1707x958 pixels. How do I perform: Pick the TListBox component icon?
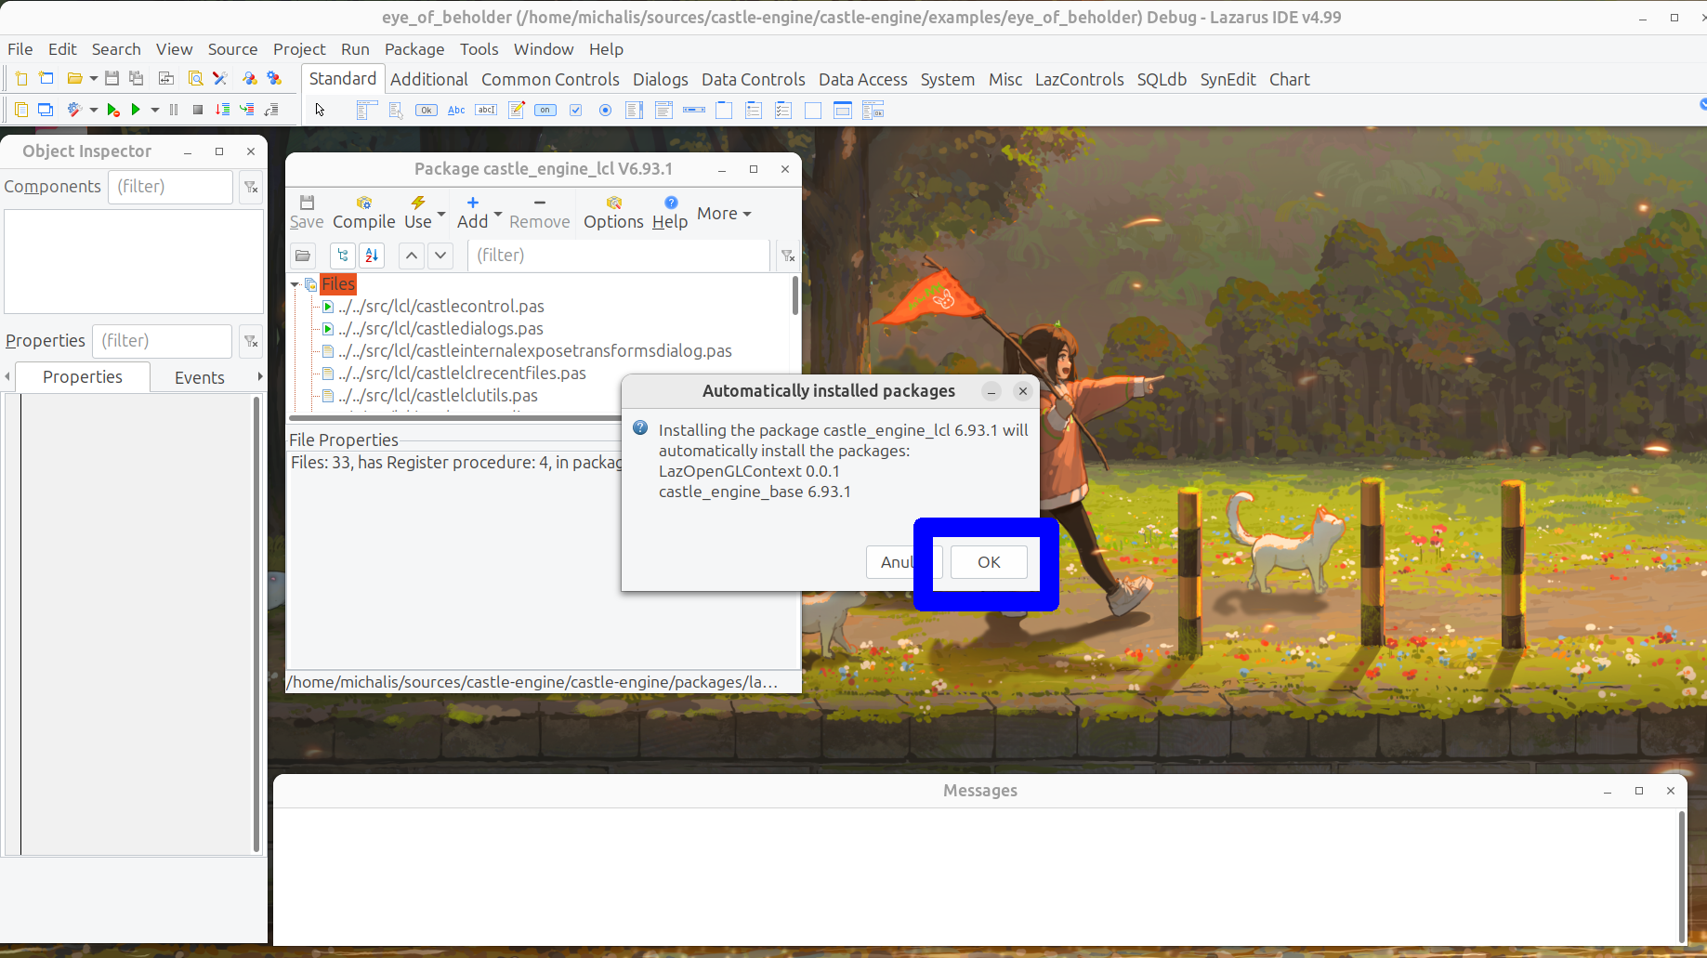635,110
